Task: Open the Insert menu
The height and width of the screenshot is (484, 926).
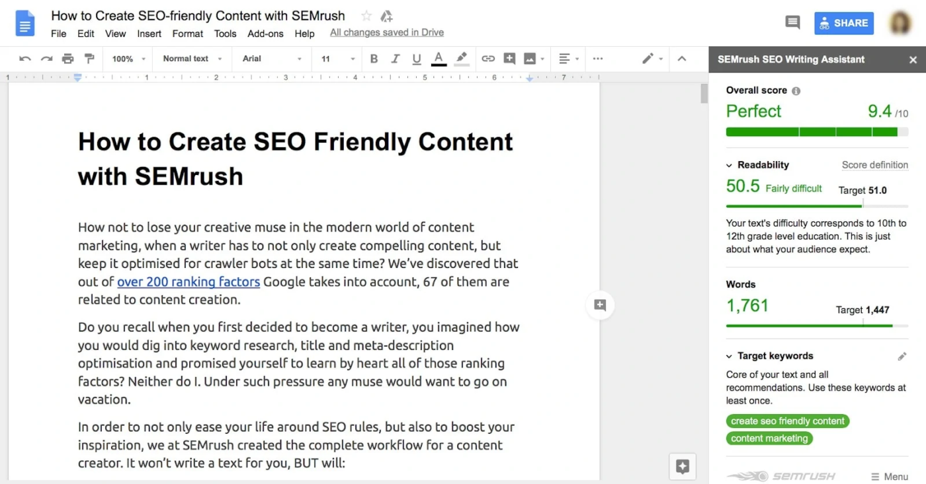Action: [x=149, y=34]
